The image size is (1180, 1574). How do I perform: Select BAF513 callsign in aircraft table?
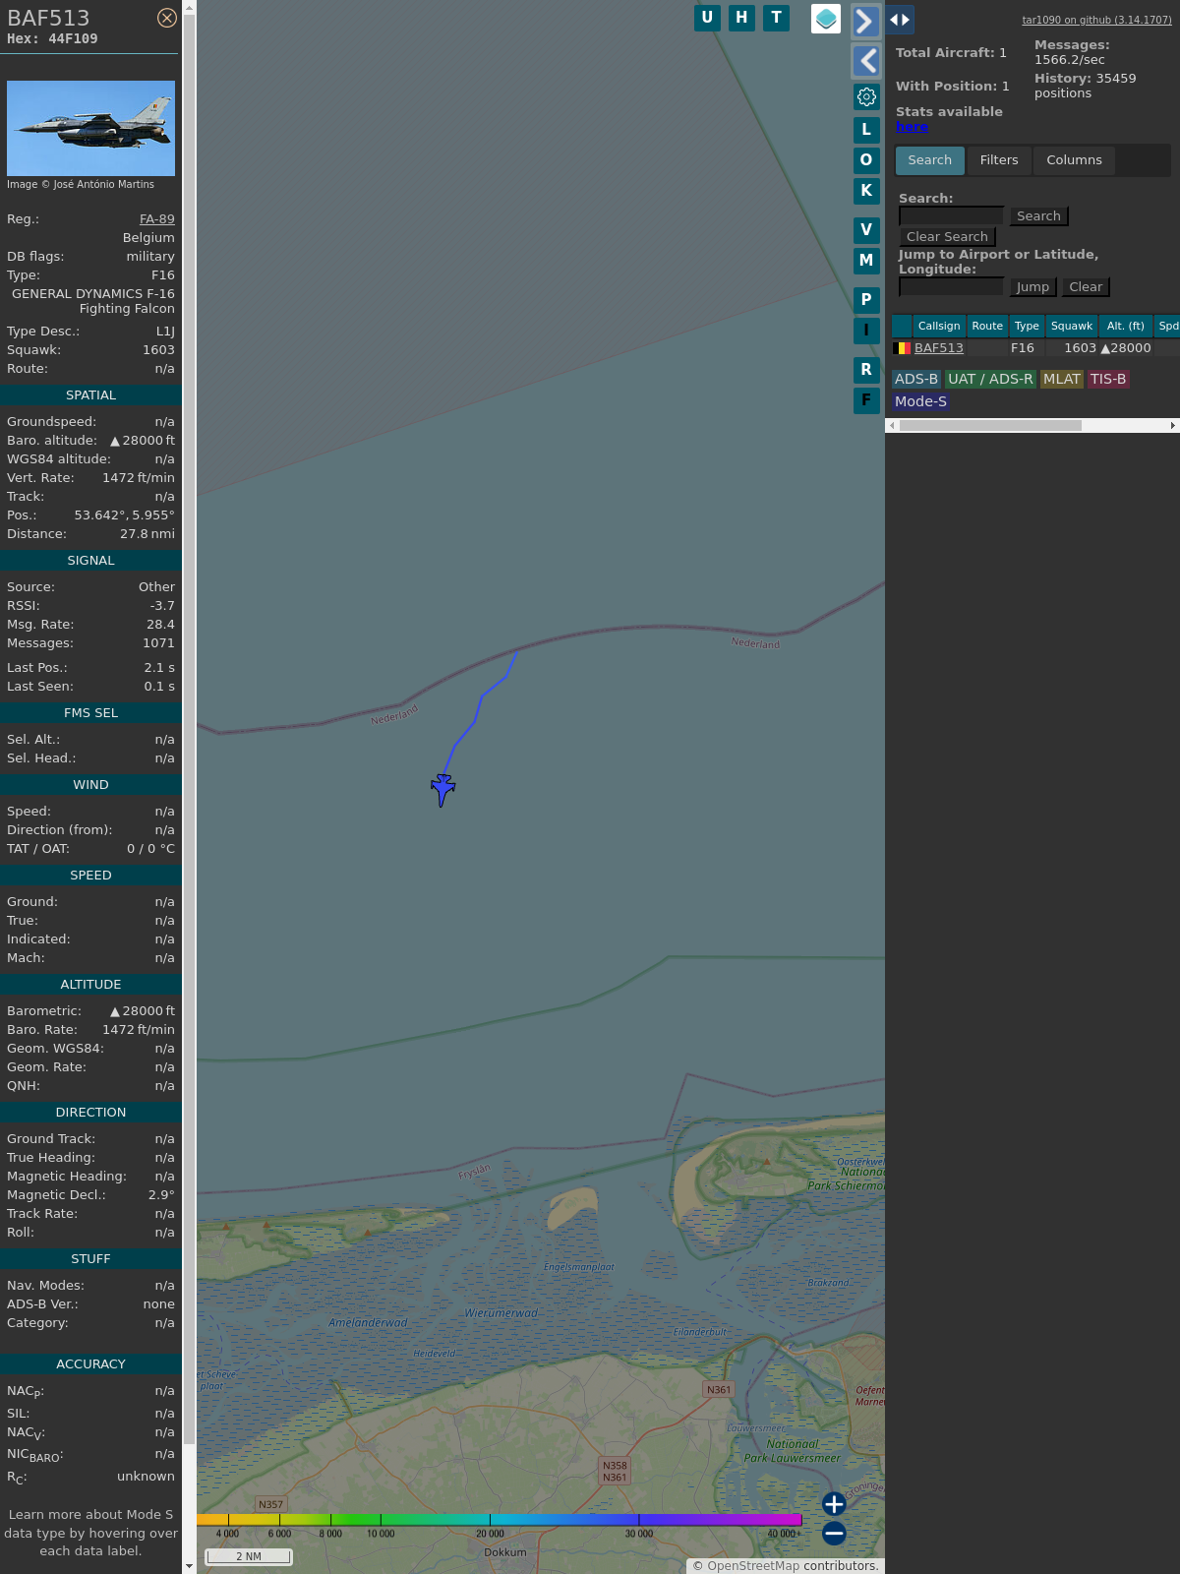click(939, 348)
